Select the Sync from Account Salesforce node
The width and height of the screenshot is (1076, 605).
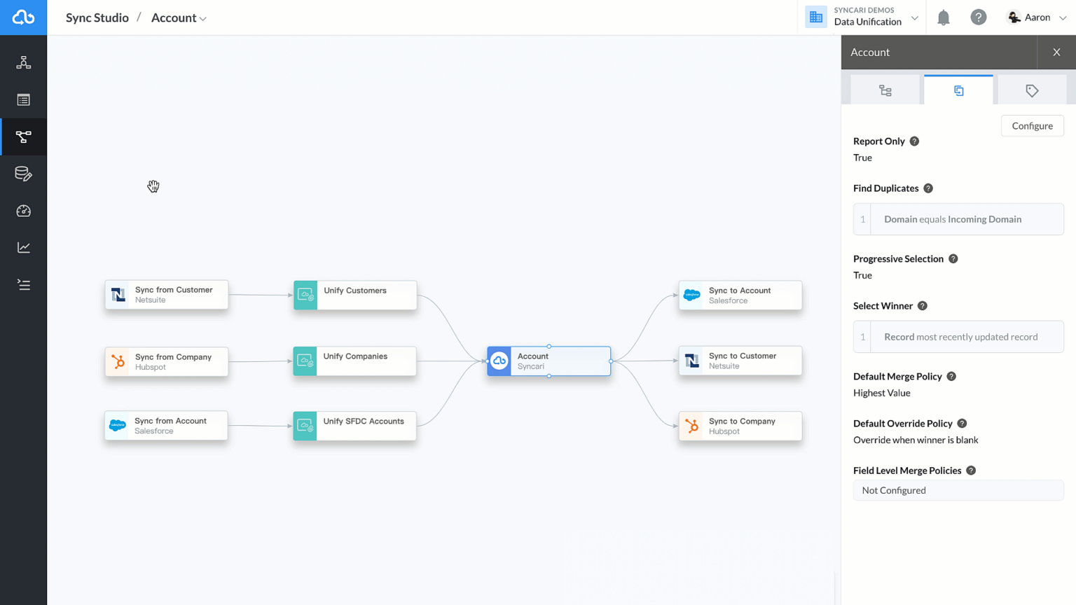pyautogui.click(x=166, y=426)
